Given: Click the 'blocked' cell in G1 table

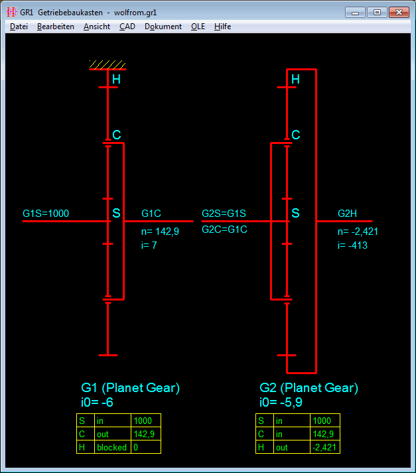Looking at the screenshot, I should coord(111,447).
